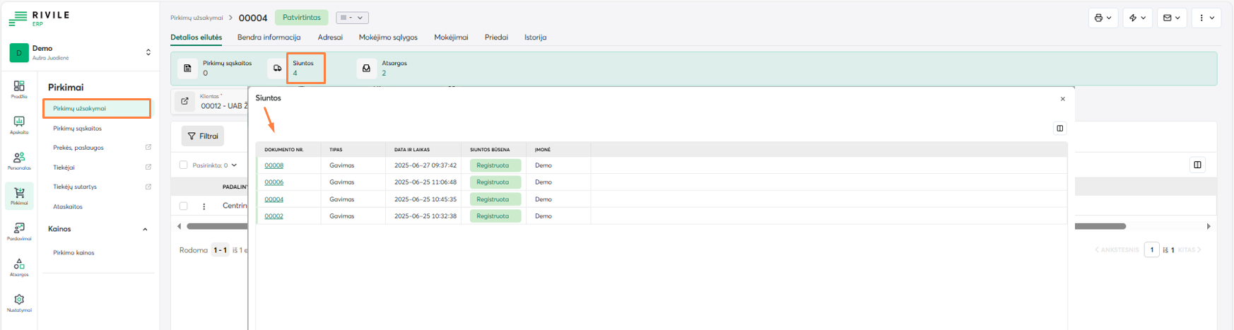Switch to the Bendra informacija tab

(x=269, y=37)
